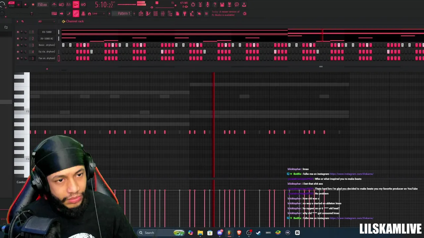Click the Channel rack play arrow

(18, 21)
